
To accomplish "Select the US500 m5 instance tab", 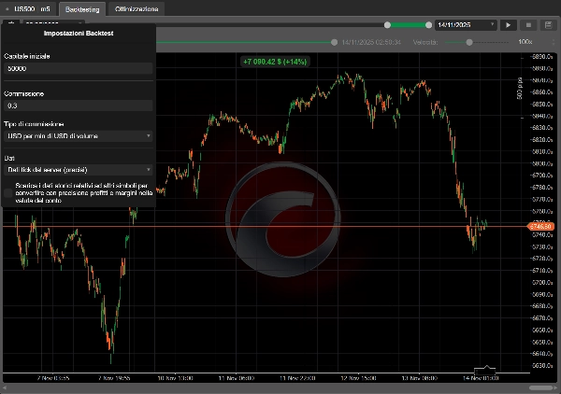I will click(28, 9).
